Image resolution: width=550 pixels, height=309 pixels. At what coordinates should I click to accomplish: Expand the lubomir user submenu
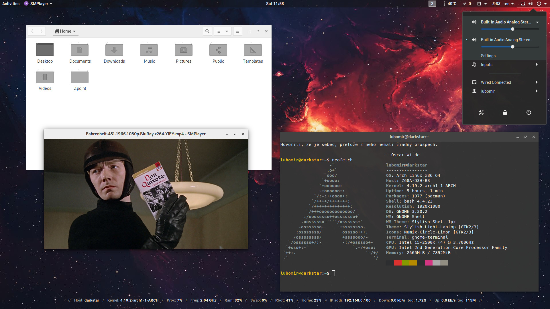tap(537, 91)
